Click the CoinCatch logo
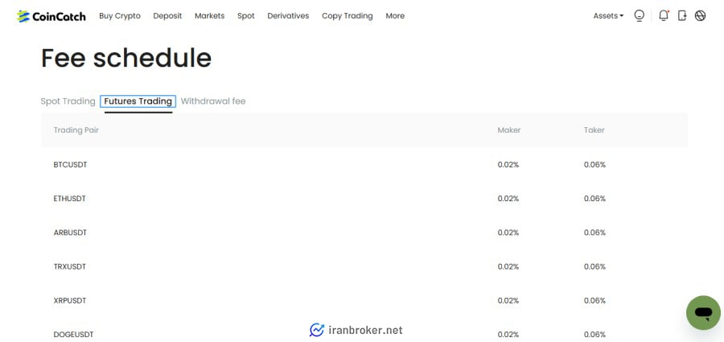Image resolution: width=724 pixels, height=342 pixels. point(51,16)
